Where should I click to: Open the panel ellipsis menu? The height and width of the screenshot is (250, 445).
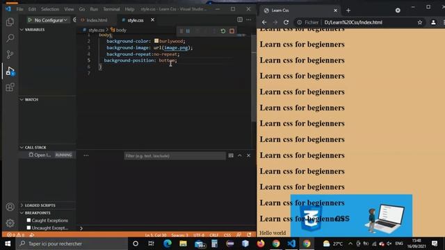tap(86, 156)
